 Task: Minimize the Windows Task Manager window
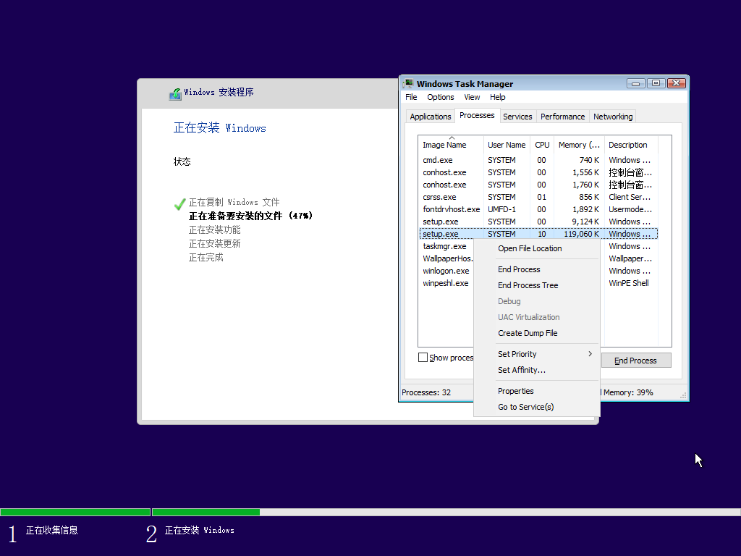635,83
